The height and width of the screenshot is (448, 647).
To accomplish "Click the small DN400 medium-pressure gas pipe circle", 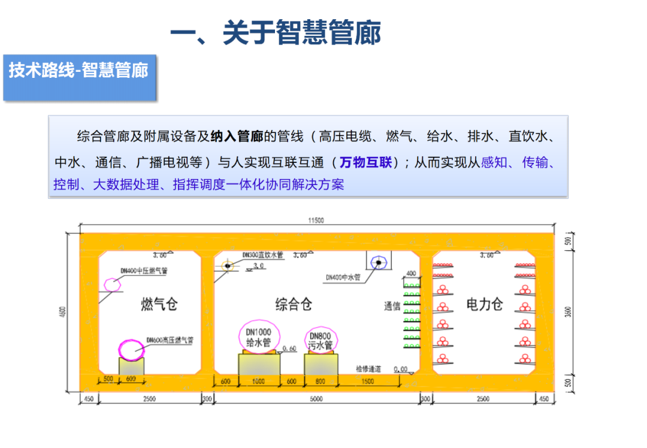I will point(112,284).
